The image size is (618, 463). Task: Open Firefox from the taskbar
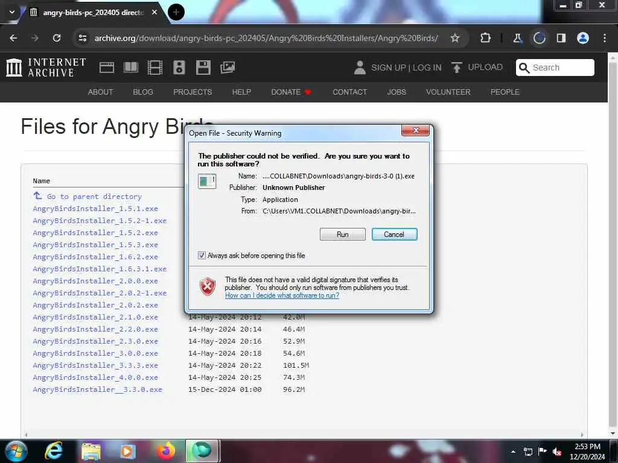click(x=166, y=451)
